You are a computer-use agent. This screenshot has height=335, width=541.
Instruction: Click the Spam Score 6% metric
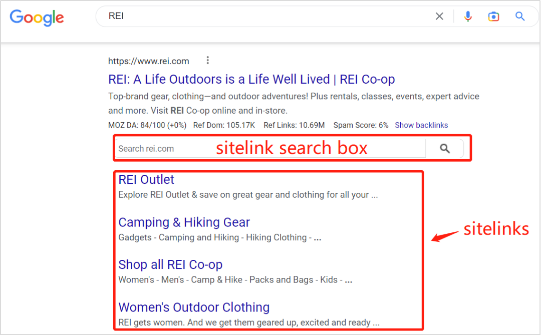[361, 125]
